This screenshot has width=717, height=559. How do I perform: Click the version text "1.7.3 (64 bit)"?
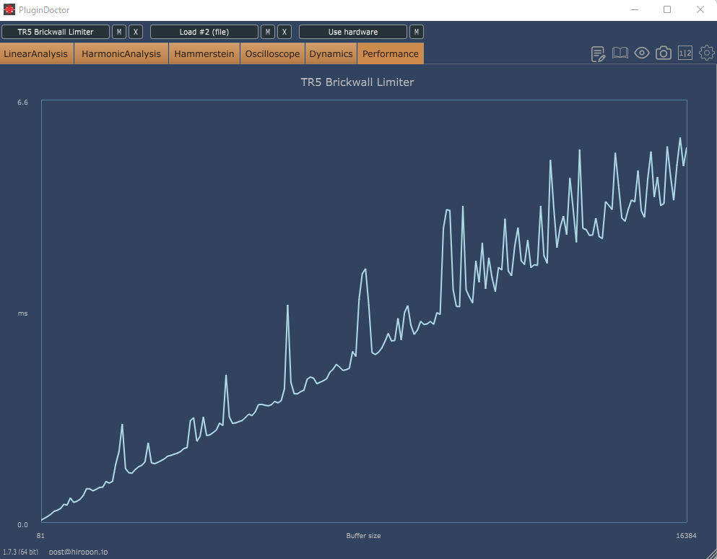[x=20, y=552]
